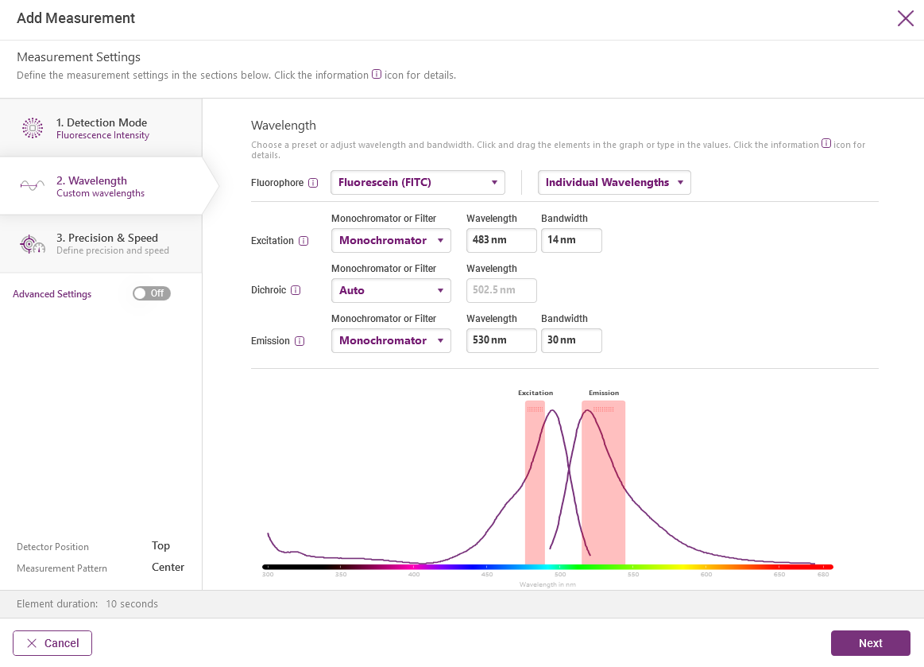Click the Measurement Settings heading

click(79, 56)
